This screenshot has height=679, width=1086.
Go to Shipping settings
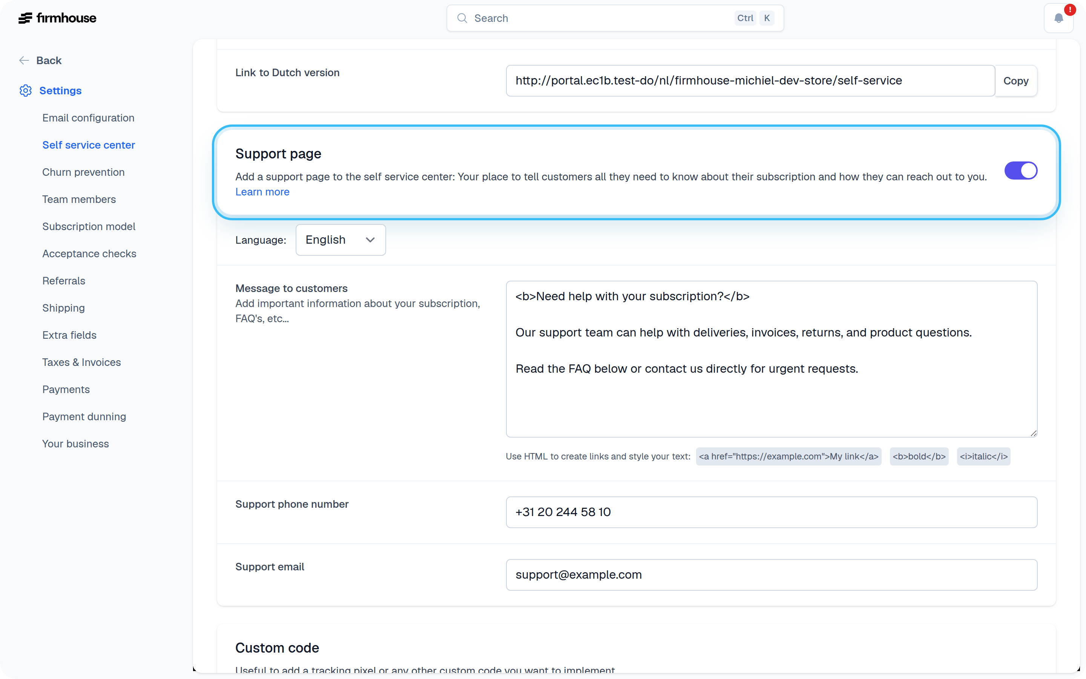click(x=63, y=308)
